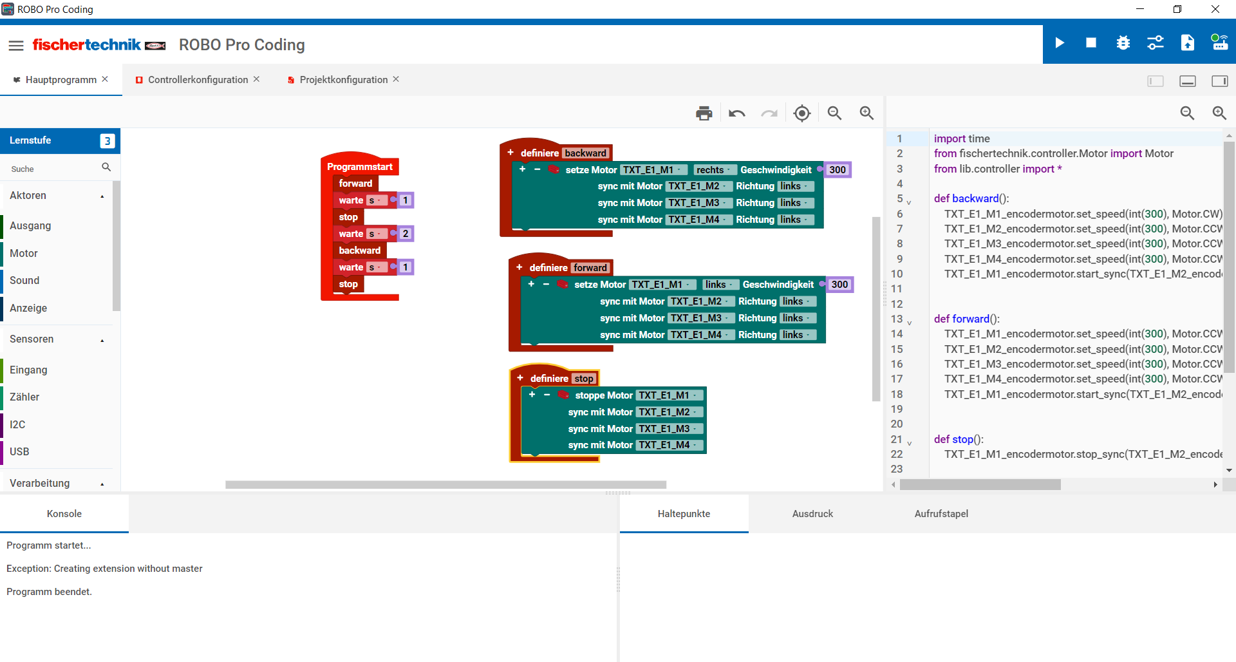Click the workspace horizontal scrollbar
The image size is (1236, 662).
coord(445,485)
